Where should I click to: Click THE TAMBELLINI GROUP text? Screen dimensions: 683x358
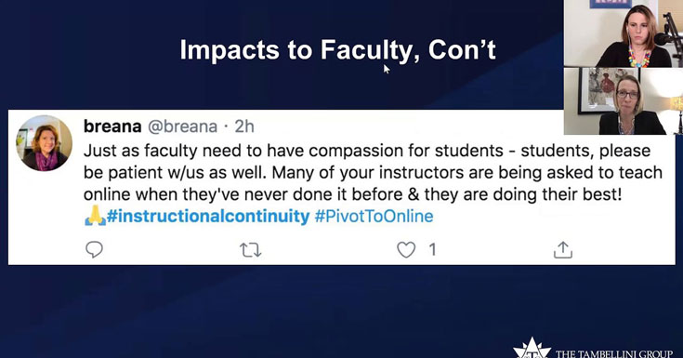(x=614, y=353)
